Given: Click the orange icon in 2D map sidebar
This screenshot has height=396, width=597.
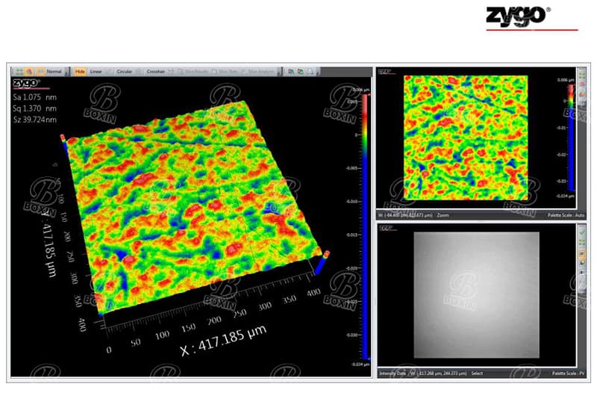Looking at the screenshot, I should (x=582, y=93).
